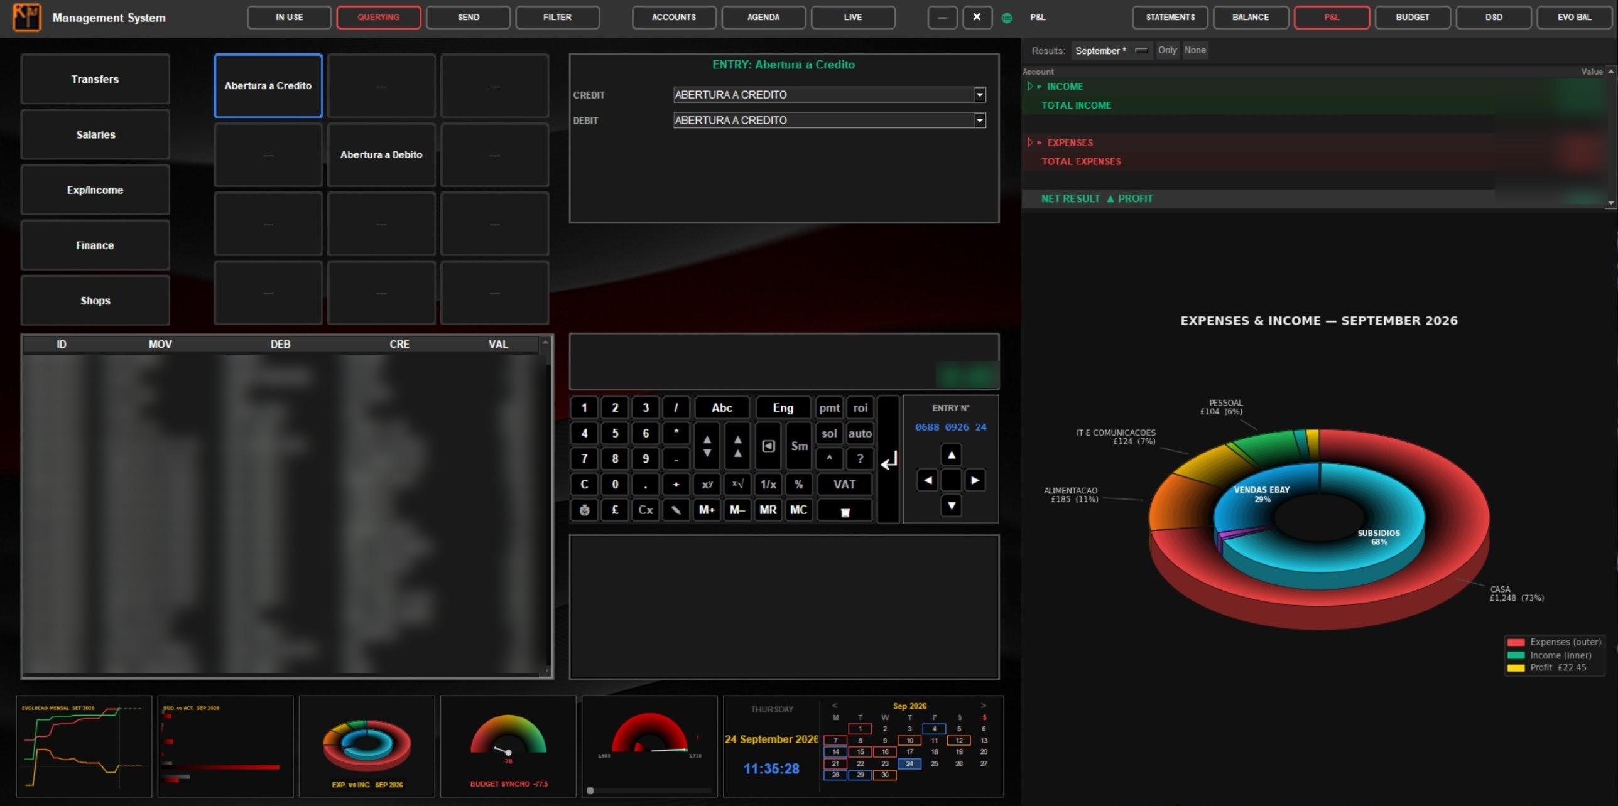Click the slider handle under red gauge

590,790
